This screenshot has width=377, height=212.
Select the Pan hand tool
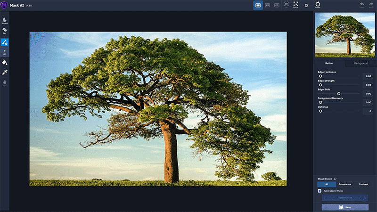(5, 83)
